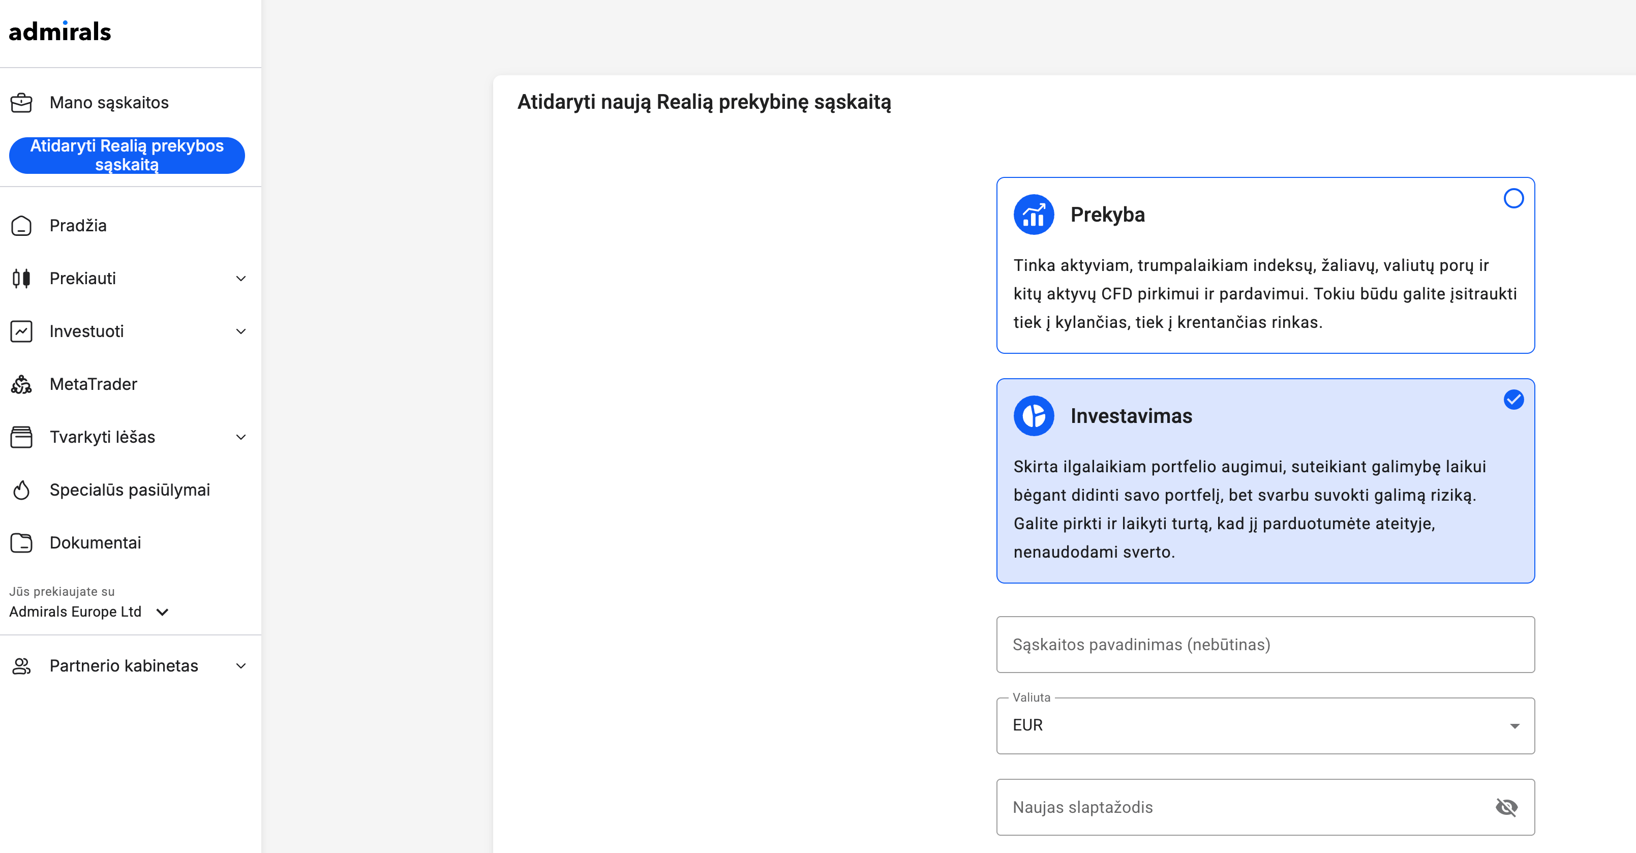The image size is (1636, 853).
Task: Click the Investavimas card description text
Action: (1250, 509)
